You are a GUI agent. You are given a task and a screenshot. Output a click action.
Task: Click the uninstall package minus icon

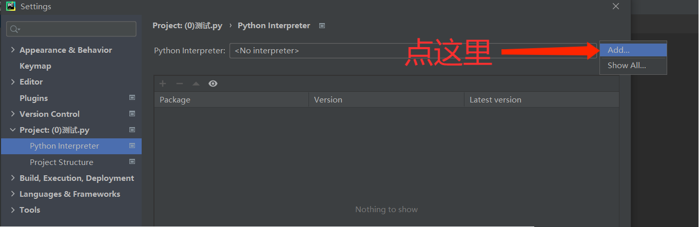point(179,84)
